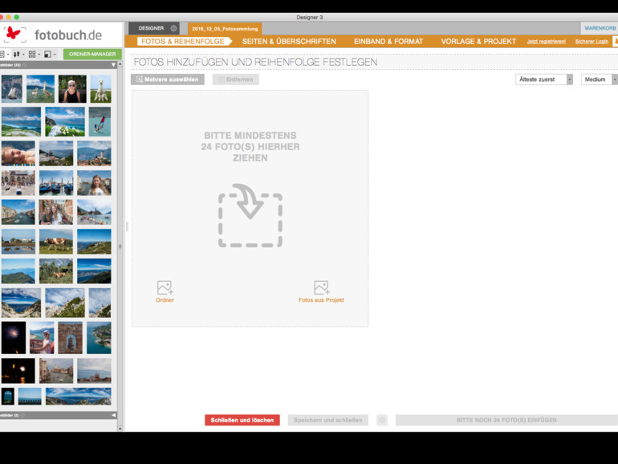This screenshot has height=464, width=618.
Task: Click the Sicherer Login link
Action: 592,42
